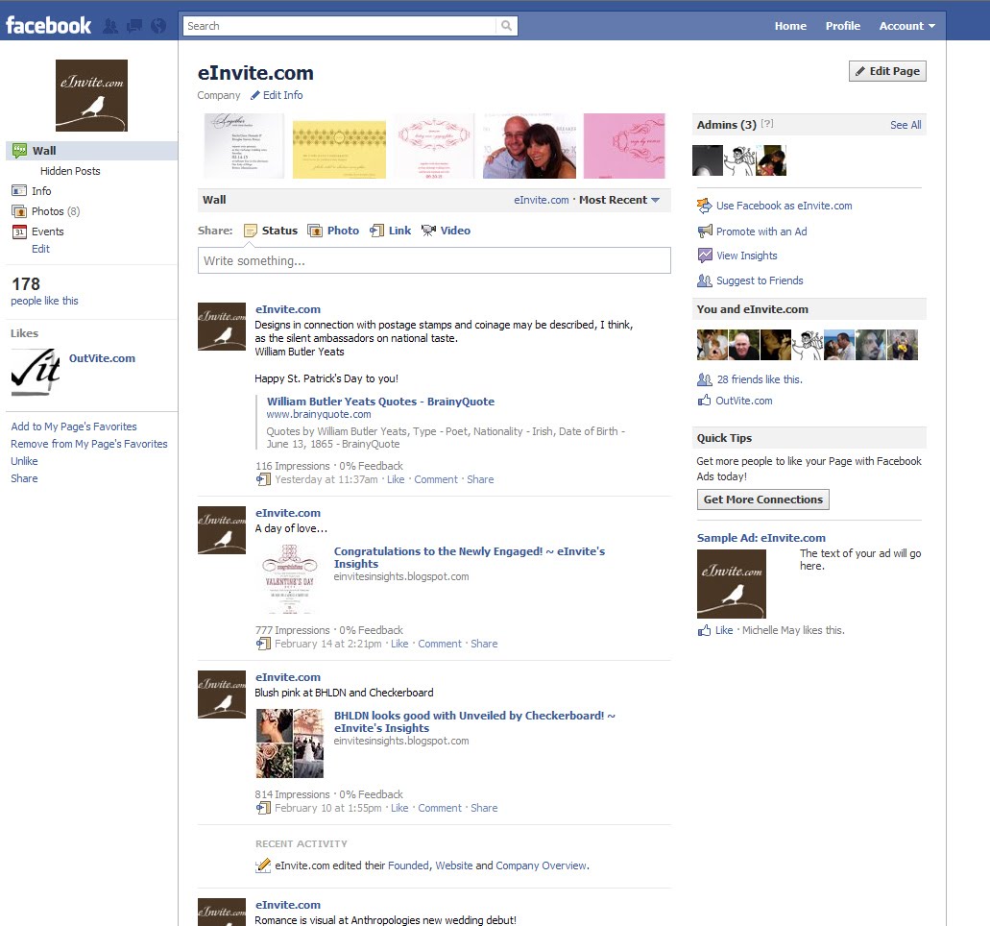
Task: Click Unlike in the left sidebar
Action: (x=24, y=461)
